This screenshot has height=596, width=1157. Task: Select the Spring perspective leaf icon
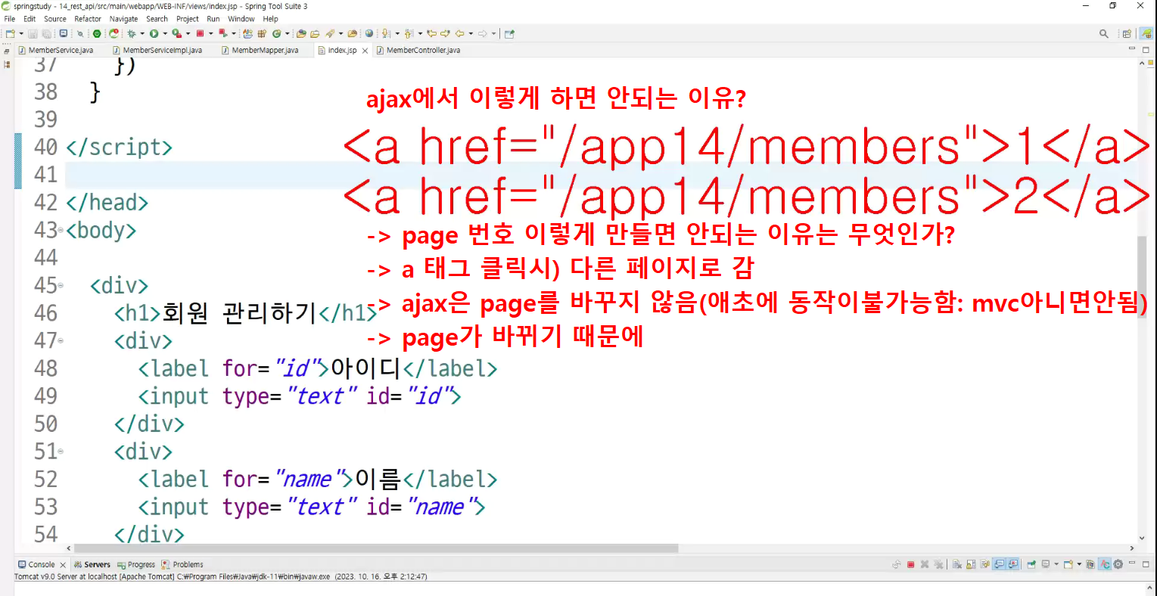(x=1146, y=33)
